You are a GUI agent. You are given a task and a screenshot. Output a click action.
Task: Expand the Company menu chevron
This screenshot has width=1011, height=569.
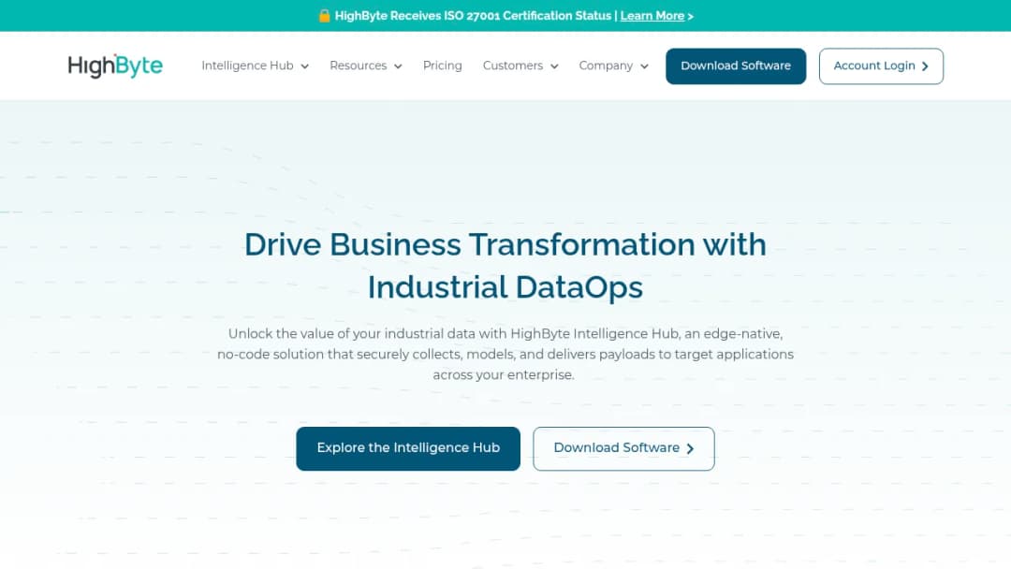644,66
